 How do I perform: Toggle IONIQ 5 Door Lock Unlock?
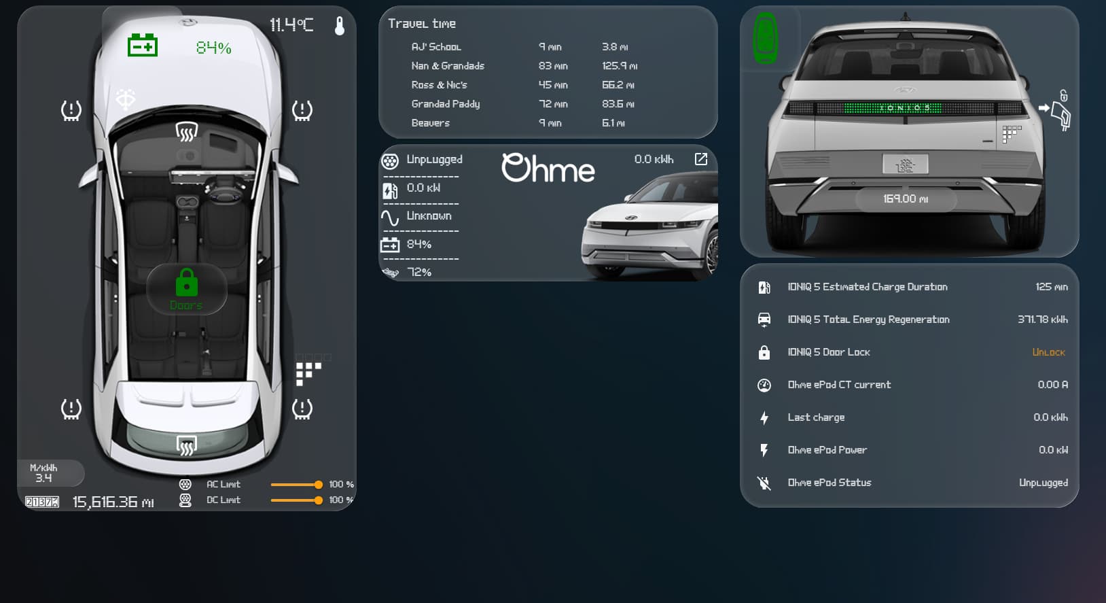pyautogui.click(x=1048, y=352)
